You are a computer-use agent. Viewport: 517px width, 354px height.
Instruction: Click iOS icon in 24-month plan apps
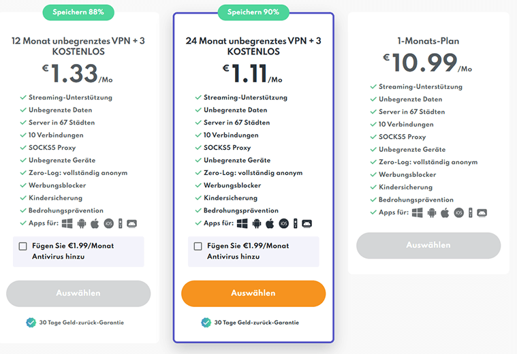point(283,224)
